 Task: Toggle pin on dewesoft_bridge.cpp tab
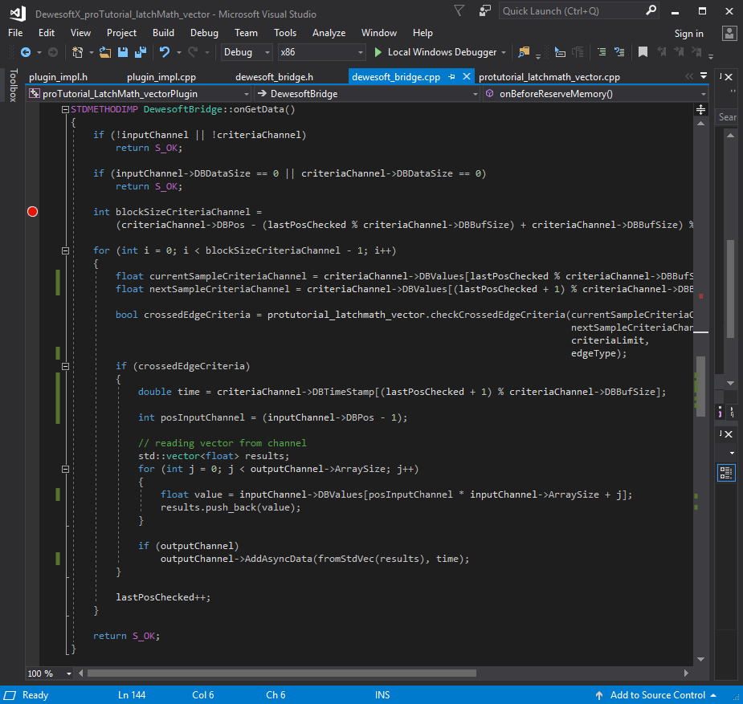451,77
